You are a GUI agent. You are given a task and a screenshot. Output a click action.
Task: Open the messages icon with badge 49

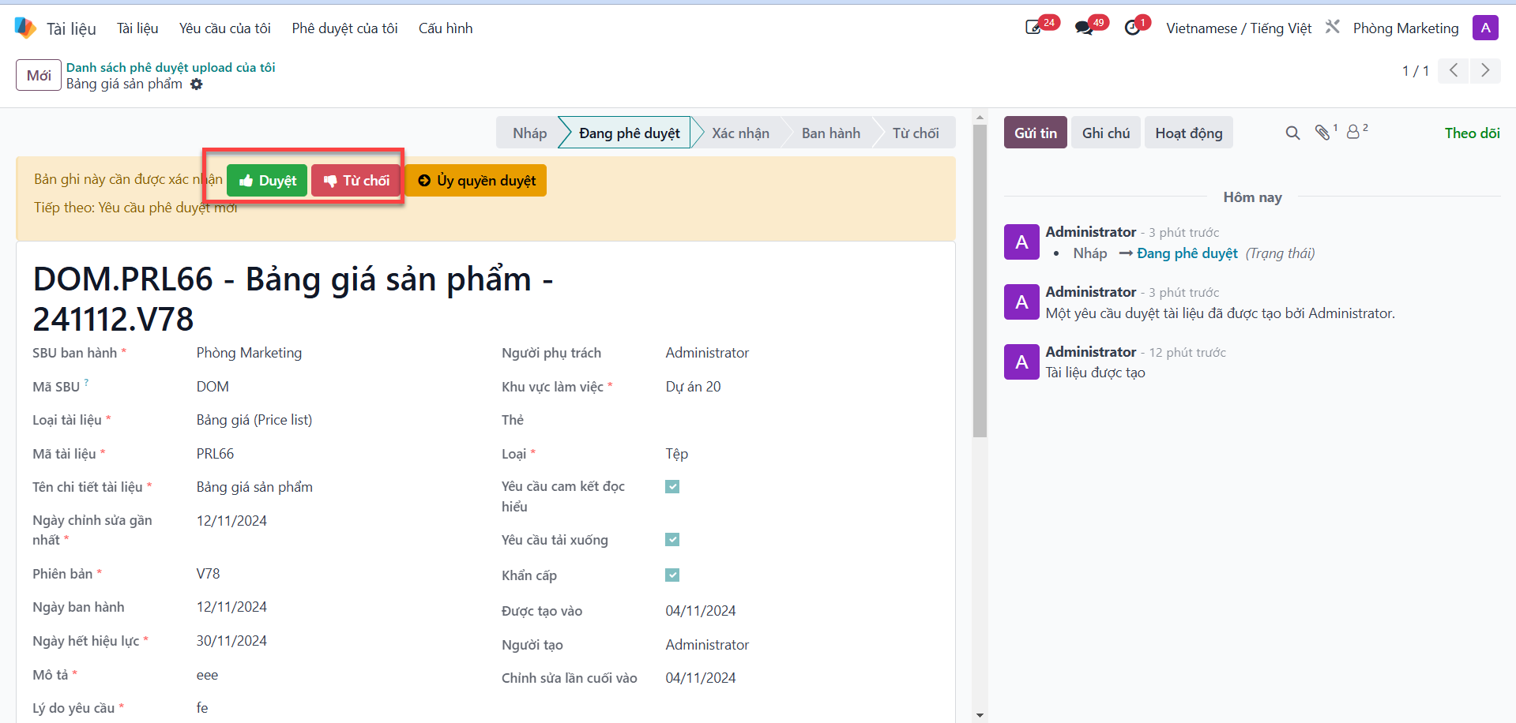(1084, 28)
